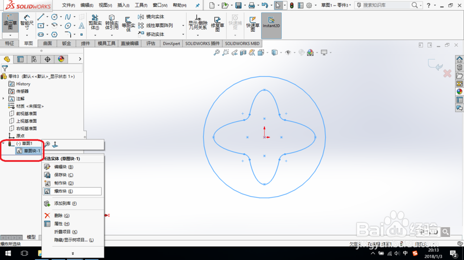The height and width of the screenshot is (260, 464).
Task: Select the sketch Text tool
Action: pos(81,25)
